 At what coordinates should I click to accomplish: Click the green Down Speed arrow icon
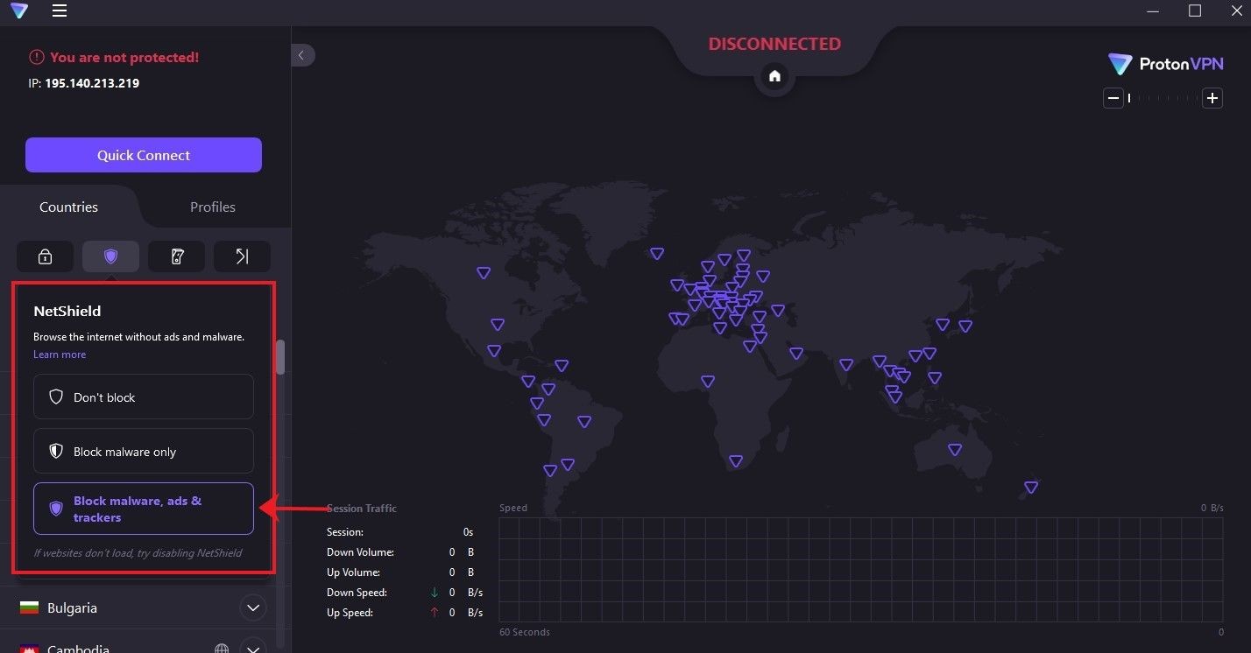[x=435, y=593]
